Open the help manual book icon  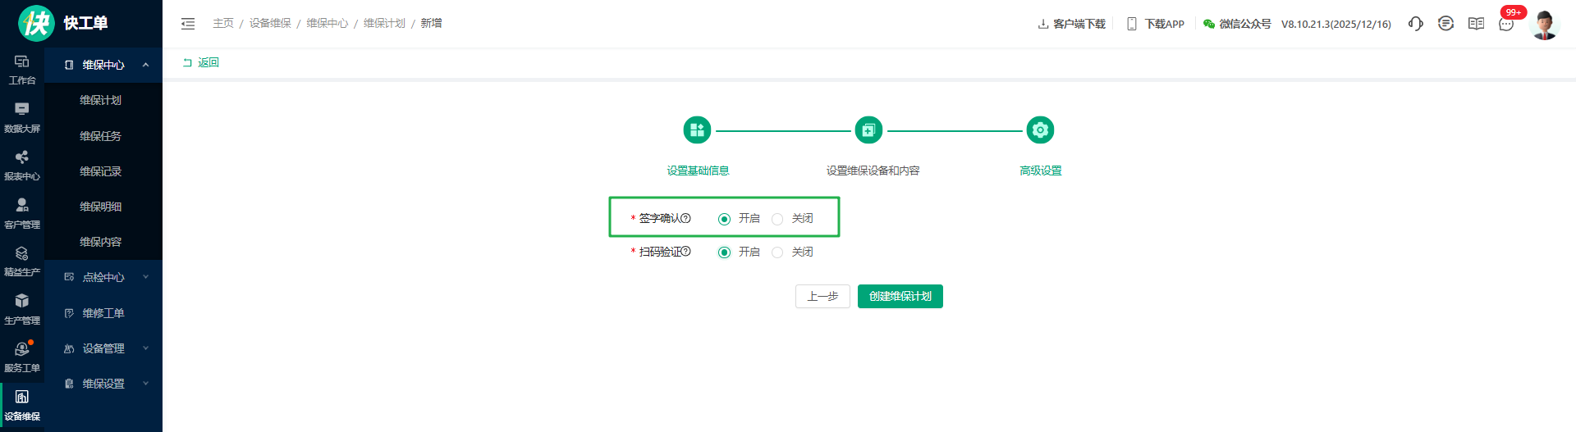click(x=1476, y=24)
